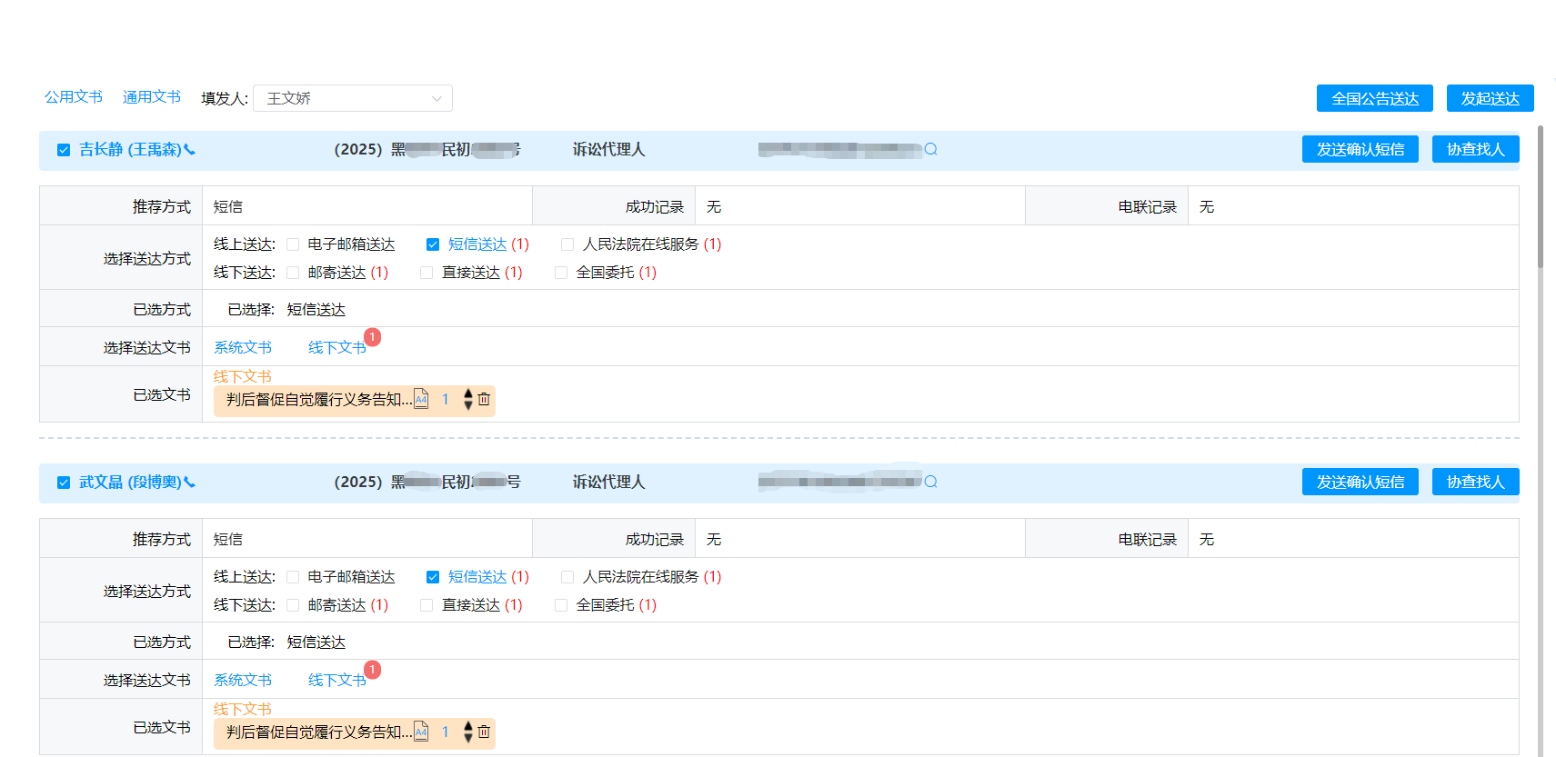1556x757 pixels.
Task: Delete the selected document in 武文晶's section
Action: point(484,732)
